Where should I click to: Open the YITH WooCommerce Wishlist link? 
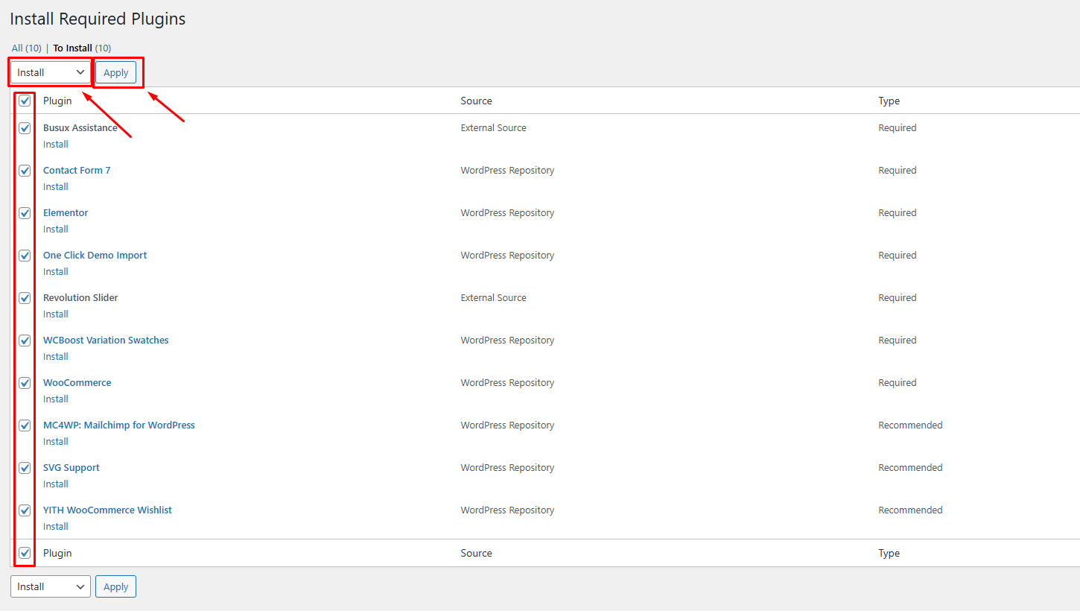click(107, 510)
